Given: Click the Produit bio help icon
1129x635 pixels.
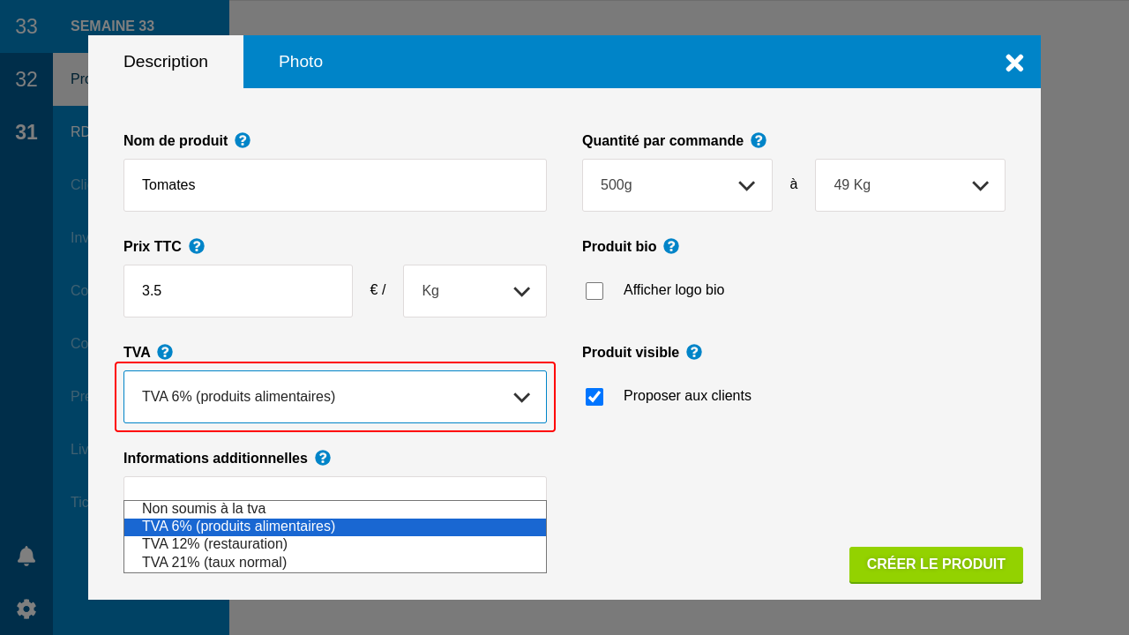Looking at the screenshot, I should (671, 246).
